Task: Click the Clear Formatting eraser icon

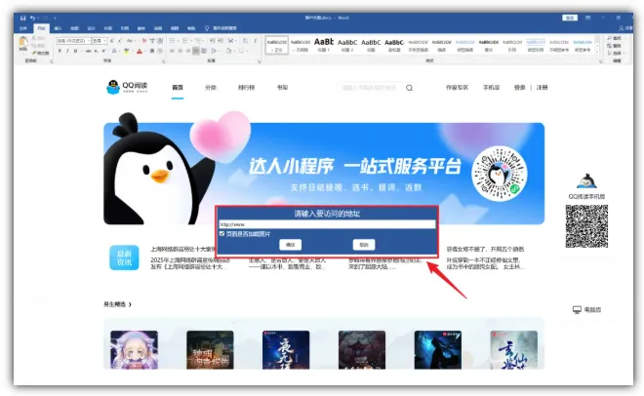Action: pyautogui.click(x=144, y=41)
